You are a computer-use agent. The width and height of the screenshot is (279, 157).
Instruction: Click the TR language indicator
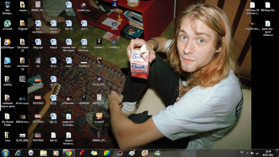(242, 152)
